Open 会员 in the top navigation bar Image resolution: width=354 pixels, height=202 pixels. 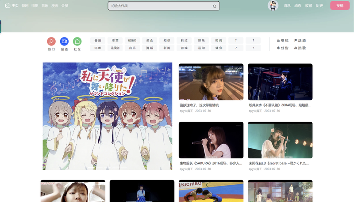(x=65, y=6)
